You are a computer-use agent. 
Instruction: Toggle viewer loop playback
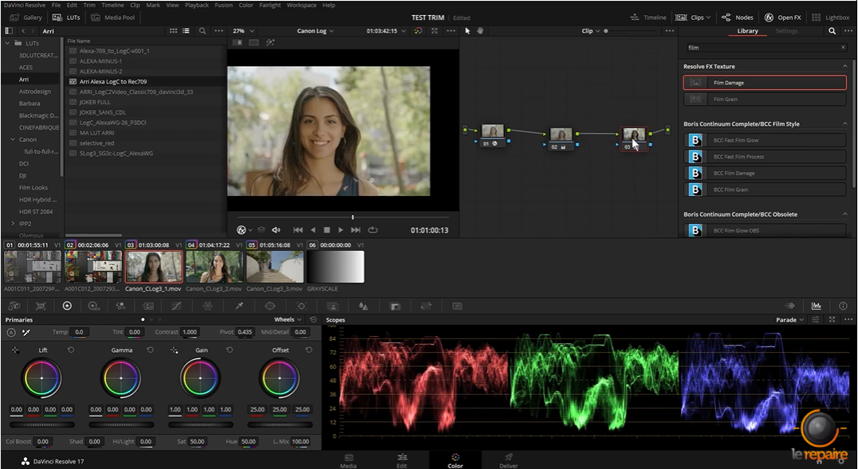point(372,230)
